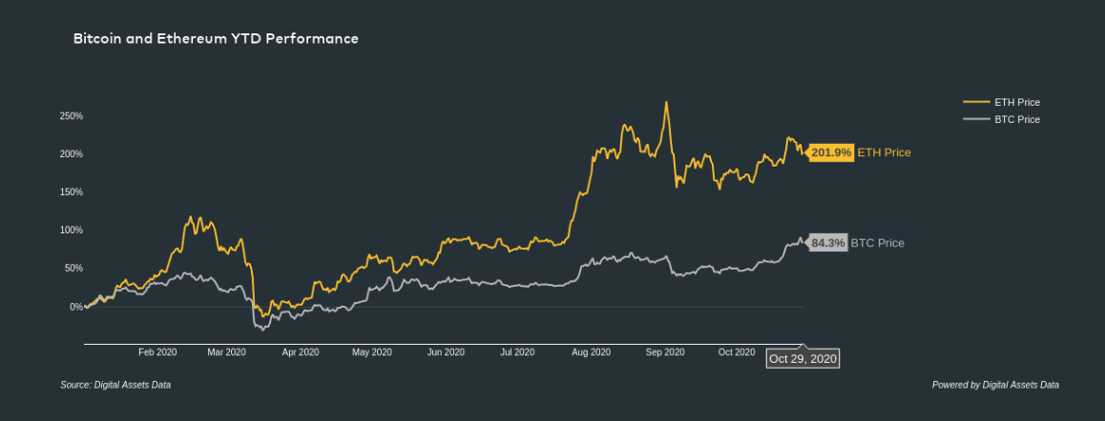
Task: Select the 84.3% BTC value label
Action: point(827,243)
